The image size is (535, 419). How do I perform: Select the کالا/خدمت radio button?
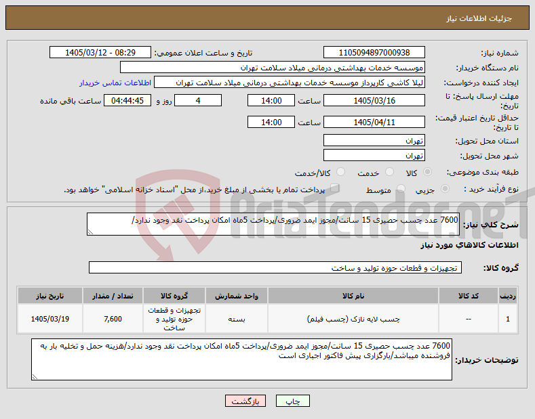click(340, 172)
